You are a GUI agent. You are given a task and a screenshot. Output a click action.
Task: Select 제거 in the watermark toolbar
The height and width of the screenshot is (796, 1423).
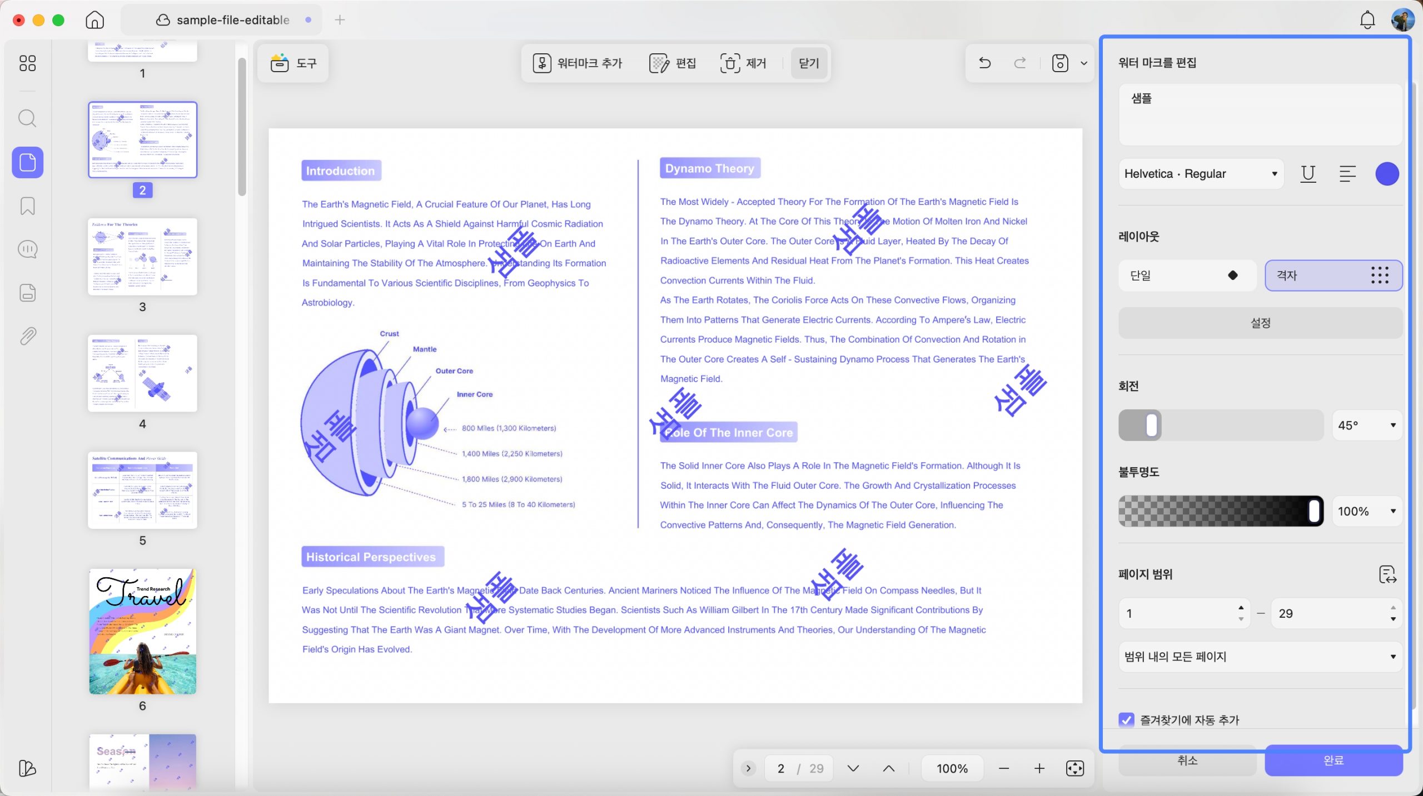point(743,63)
